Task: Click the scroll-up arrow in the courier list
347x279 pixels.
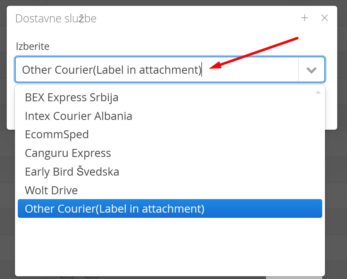Action: (318, 92)
